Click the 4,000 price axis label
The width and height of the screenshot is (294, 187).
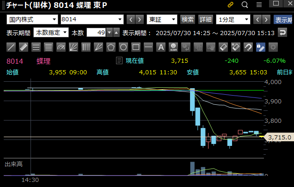(273, 82)
